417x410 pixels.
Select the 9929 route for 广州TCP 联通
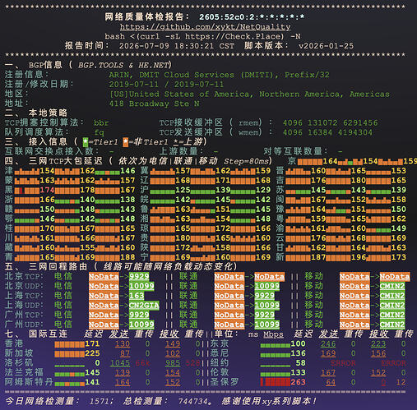click(x=265, y=315)
